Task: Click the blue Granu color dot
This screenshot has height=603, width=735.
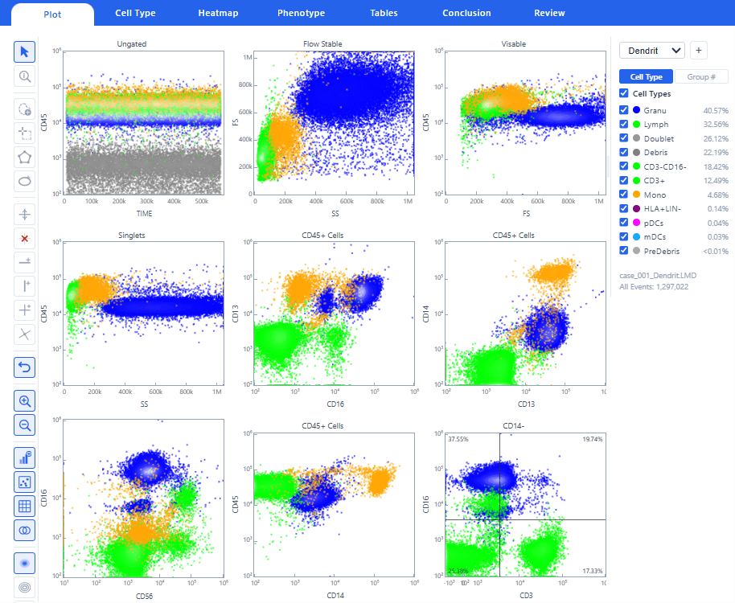Action: (637, 110)
